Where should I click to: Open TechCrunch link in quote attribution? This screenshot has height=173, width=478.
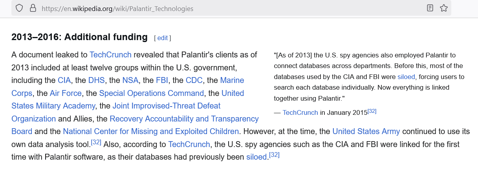(x=300, y=112)
